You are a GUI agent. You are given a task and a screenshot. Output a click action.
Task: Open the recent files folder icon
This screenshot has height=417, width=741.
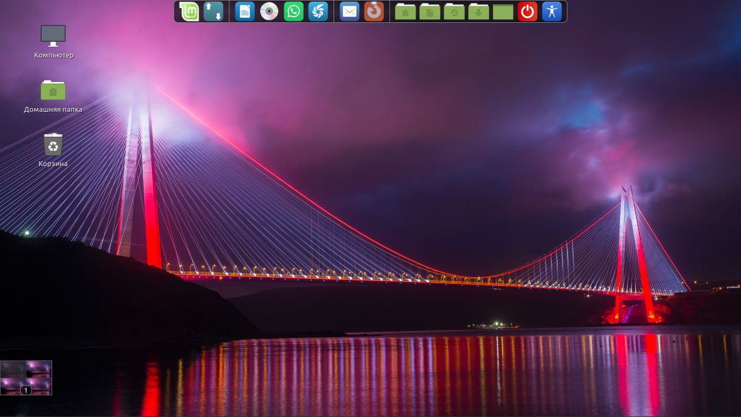tap(454, 11)
